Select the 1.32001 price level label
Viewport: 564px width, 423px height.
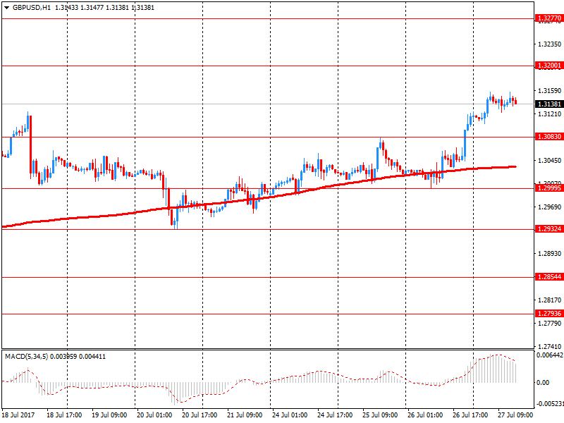click(549, 66)
